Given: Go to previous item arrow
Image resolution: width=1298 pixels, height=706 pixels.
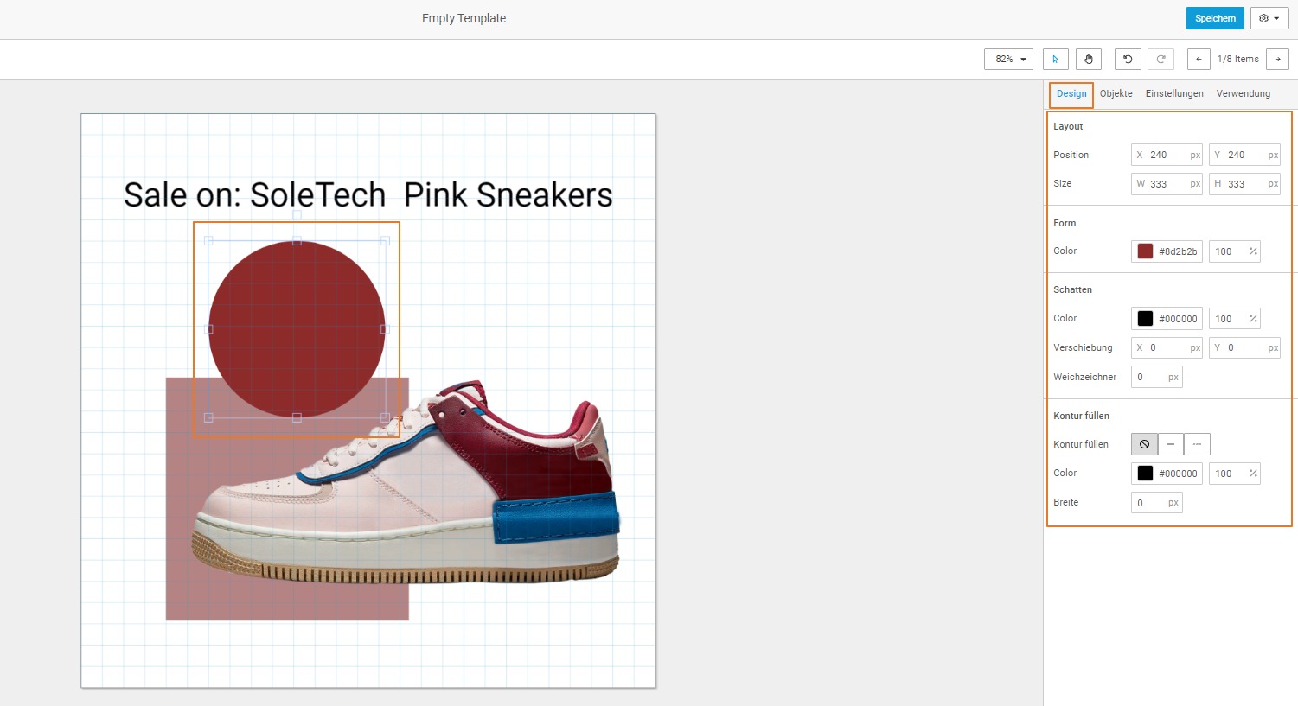Looking at the screenshot, I should tap(1199, 59).
